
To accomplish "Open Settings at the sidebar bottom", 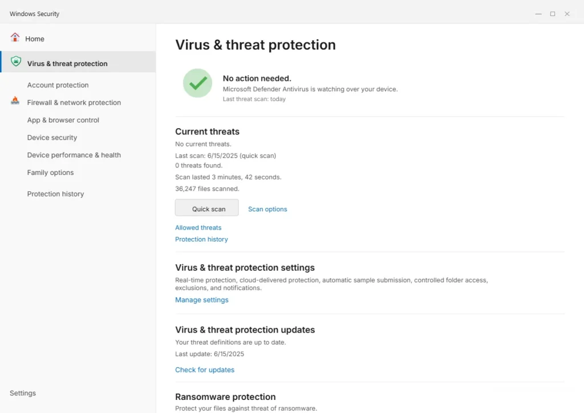I will click(x=23, y=393).
